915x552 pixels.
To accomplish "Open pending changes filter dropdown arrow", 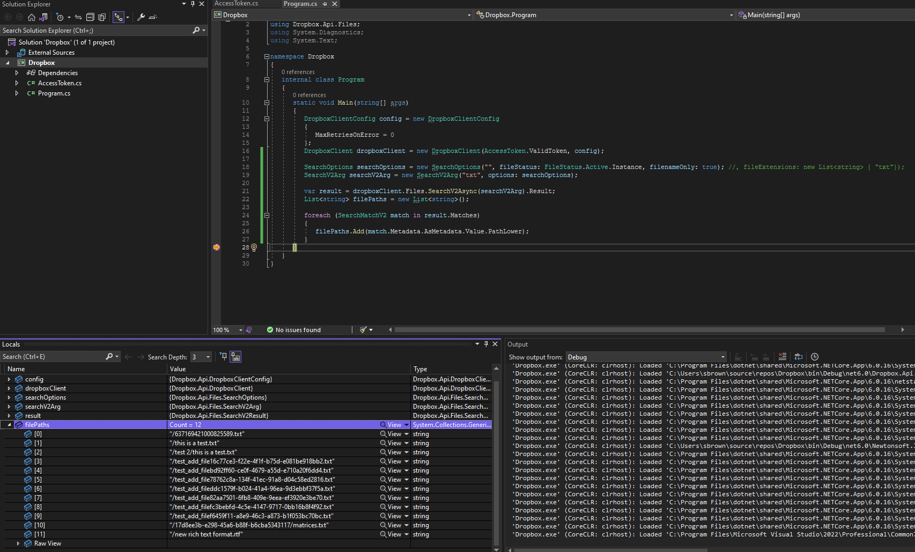I will click(69, 17).
